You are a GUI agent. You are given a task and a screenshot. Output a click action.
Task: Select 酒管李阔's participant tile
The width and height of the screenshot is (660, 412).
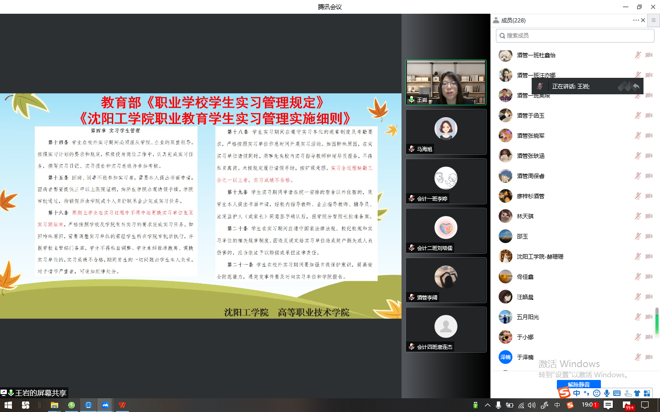(x=446, y=280)
